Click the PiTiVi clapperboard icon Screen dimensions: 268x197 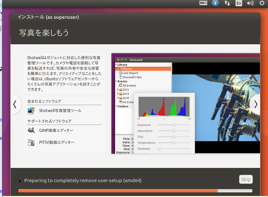point(31,142)
